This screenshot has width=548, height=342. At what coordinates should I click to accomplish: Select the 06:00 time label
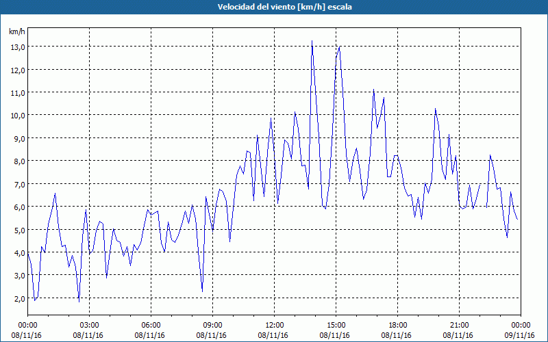(x=151, y=326)
